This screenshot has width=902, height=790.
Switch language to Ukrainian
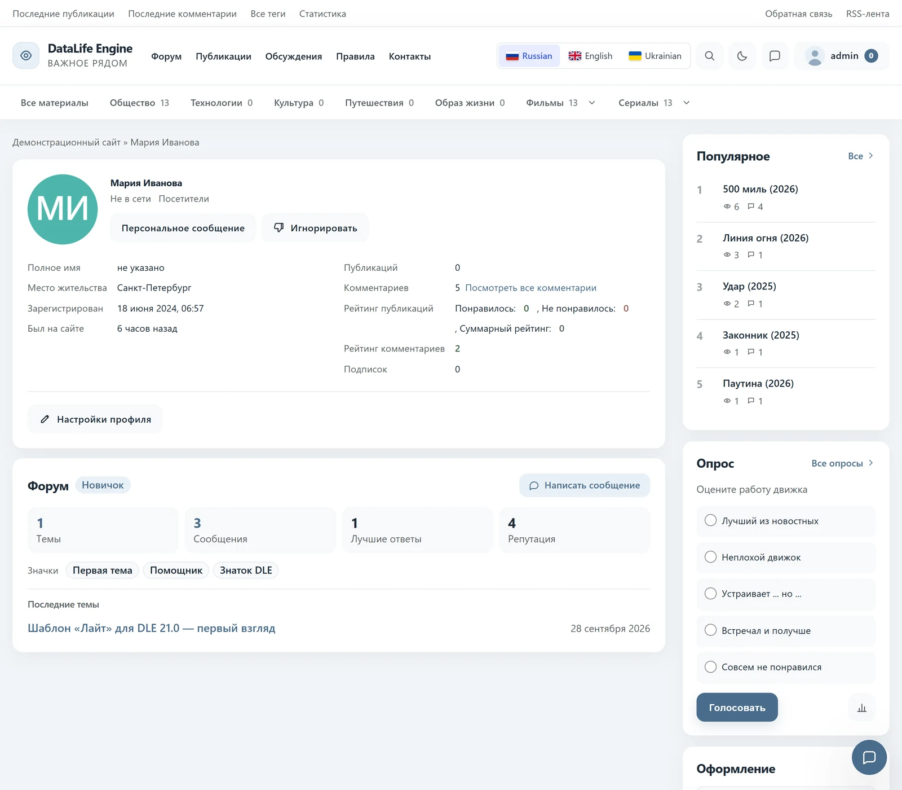(x=655, y=56)
